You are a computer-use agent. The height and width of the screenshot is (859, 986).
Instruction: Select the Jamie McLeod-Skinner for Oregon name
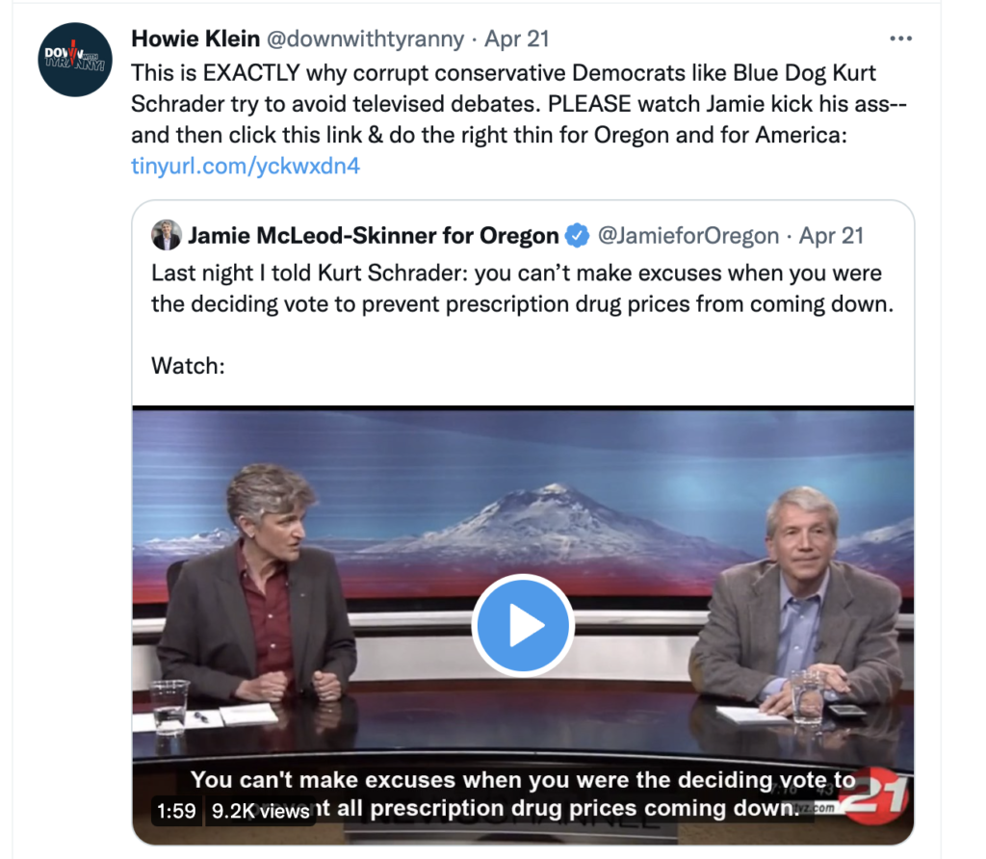[x=374, y=236]
